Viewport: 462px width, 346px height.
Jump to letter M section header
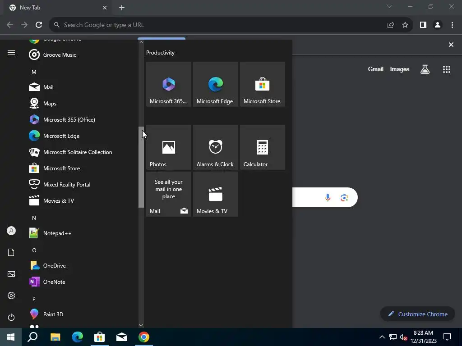pos(34,72)
